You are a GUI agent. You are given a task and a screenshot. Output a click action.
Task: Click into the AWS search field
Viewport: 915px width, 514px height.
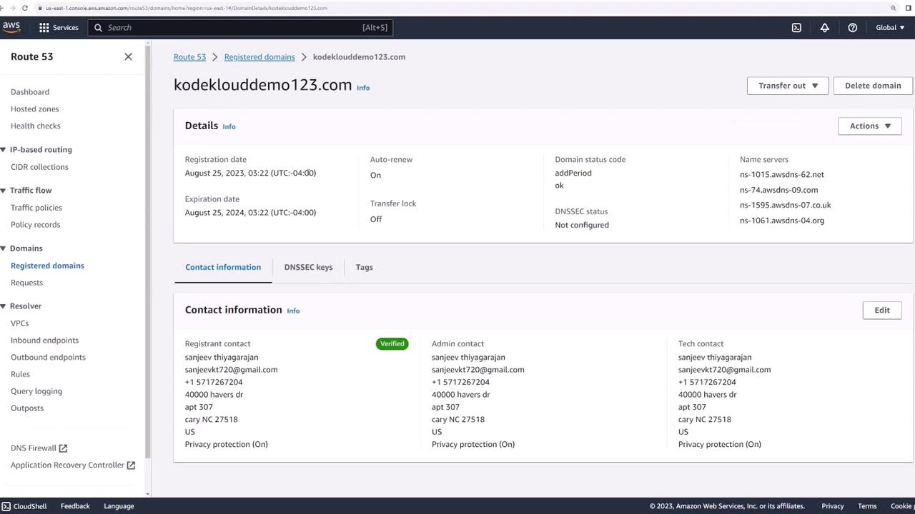pyautogui.click(x=236, y=28)
